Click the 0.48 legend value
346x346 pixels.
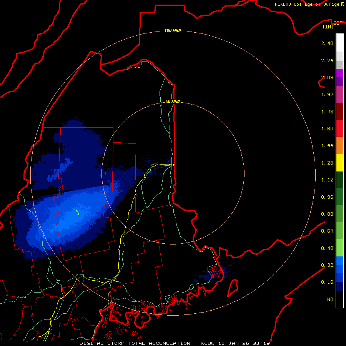tap(327, 248)
